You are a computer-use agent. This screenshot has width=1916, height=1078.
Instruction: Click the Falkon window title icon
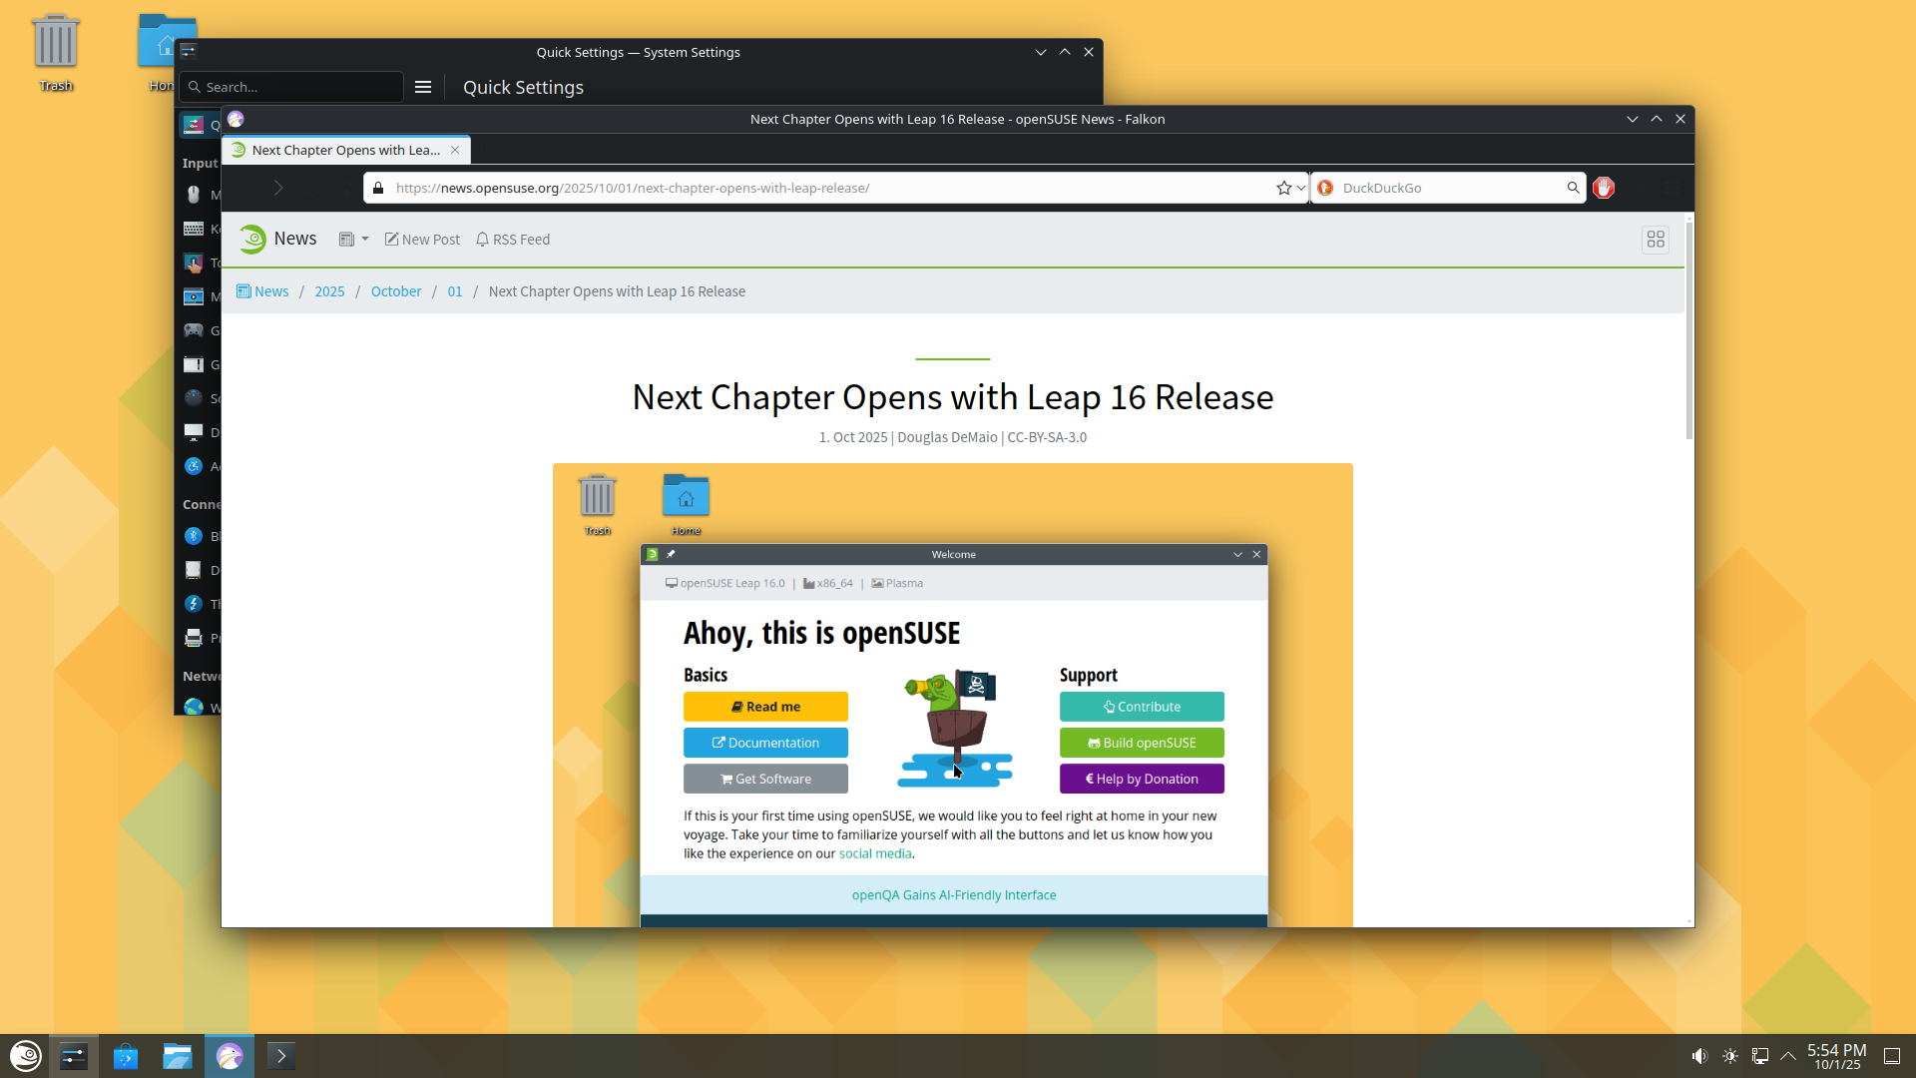pos(236,119)
